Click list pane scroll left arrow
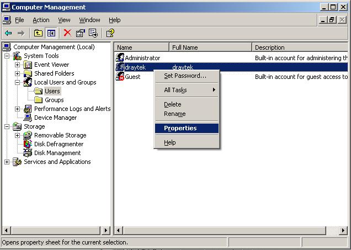The height and width of the screenshot is (250, 351). pos(119,230)
